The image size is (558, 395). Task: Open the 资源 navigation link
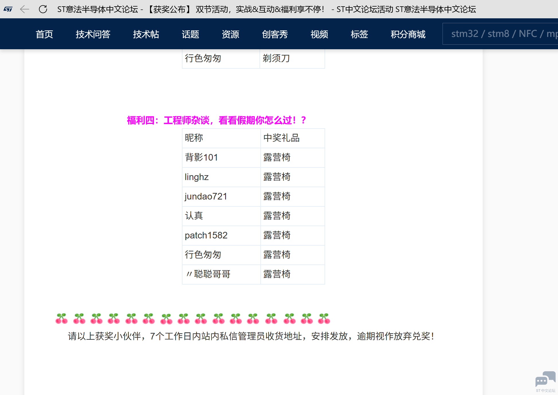point(231,34)
